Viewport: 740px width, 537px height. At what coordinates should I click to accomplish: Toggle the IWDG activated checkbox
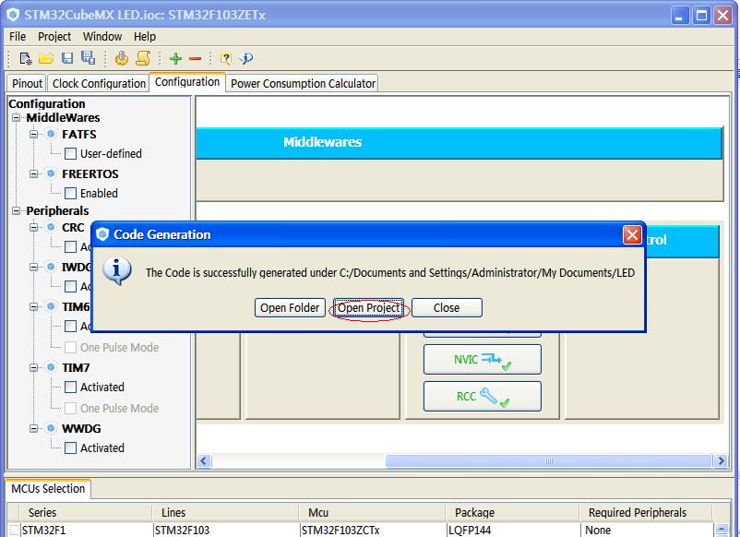(70, 286)
